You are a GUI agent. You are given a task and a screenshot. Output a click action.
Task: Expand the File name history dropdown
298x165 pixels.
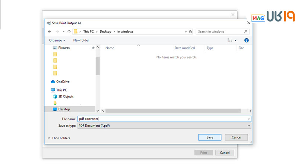coord(248,119)
